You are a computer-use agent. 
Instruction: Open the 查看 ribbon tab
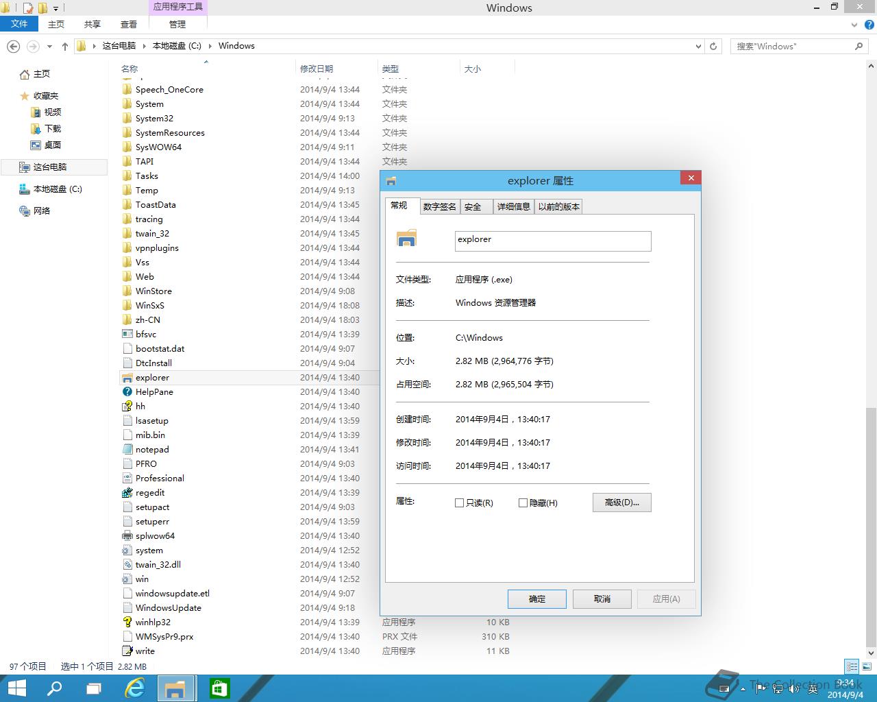click(129, 24)
